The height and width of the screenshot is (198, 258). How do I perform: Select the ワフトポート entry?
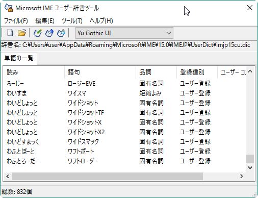(x=124, y=152)
